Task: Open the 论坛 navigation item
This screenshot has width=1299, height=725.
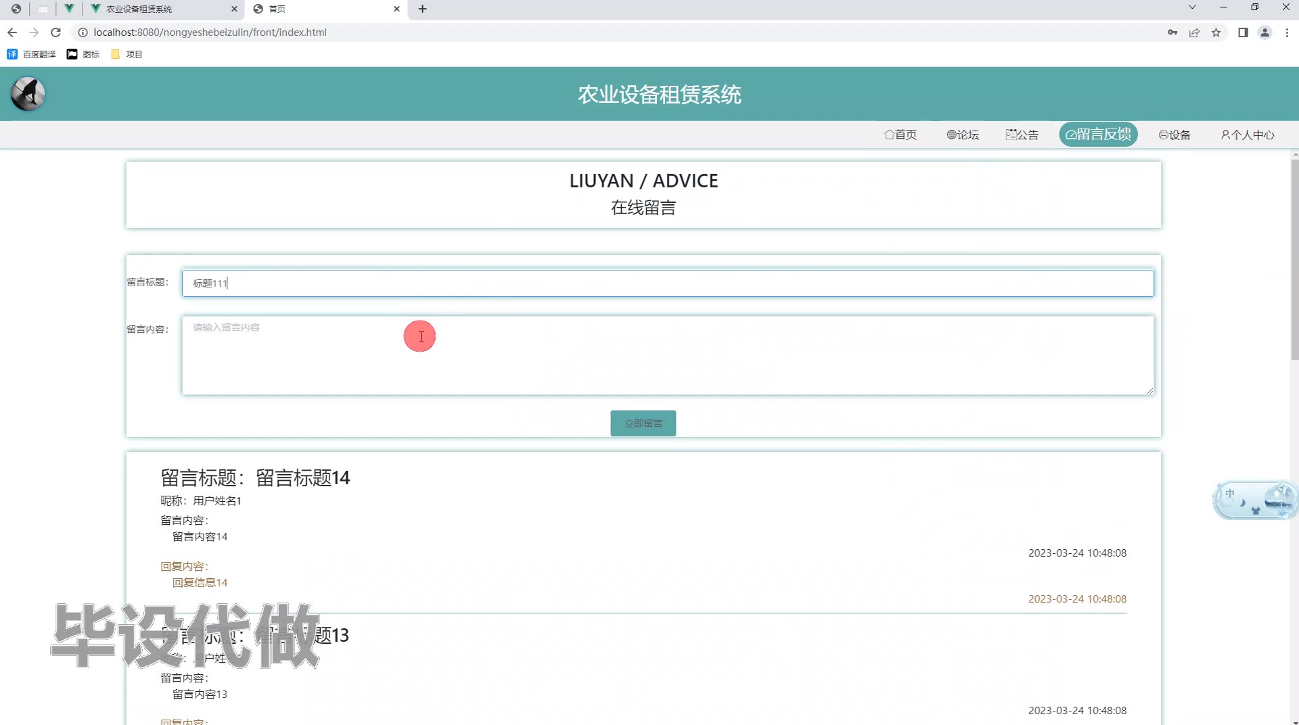Action: (962, 135)
